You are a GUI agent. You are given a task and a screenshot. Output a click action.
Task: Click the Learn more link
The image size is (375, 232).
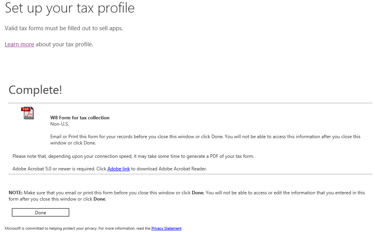tap(19, 44)
